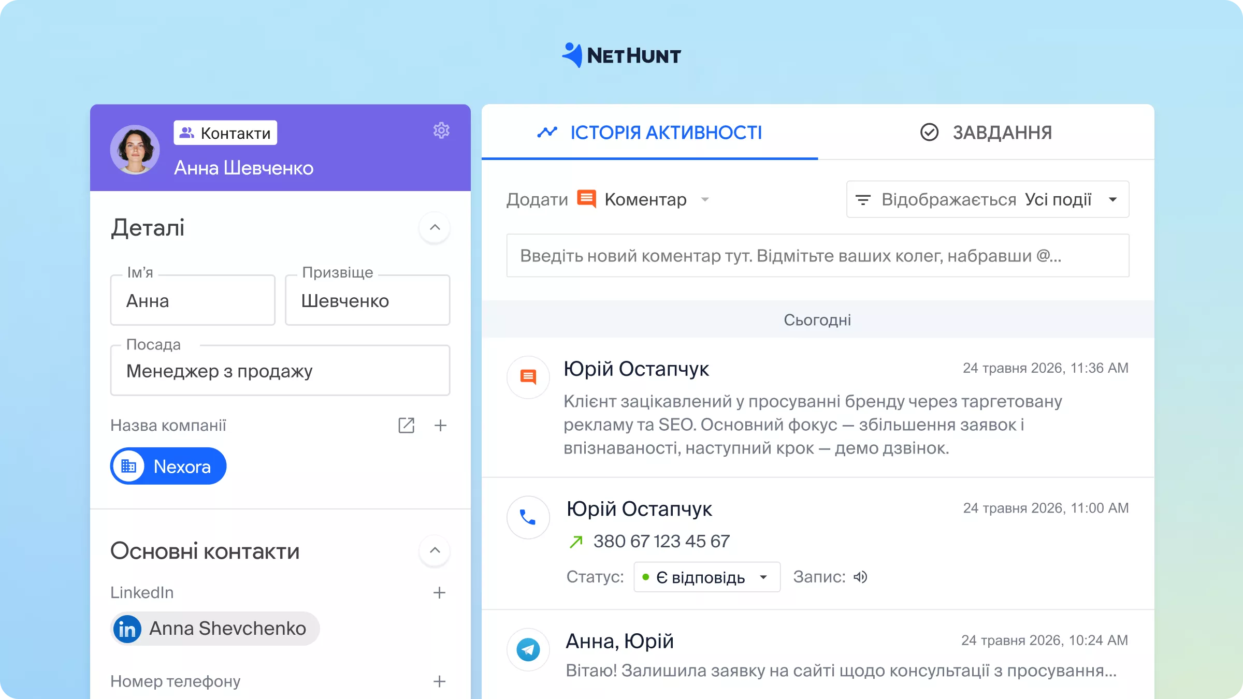Click timestamp 24 травня 2026, 11:00 AM

tap(1046, 508)
